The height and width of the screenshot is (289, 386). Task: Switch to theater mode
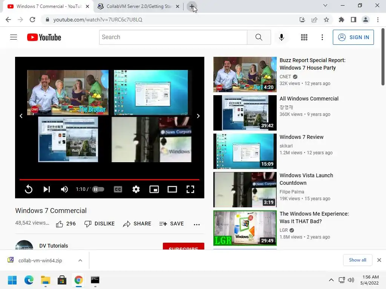pyautogui.click(x=172, y=189)
